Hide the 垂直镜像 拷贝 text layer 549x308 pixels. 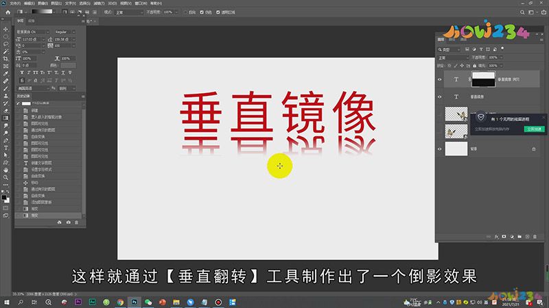(x=440, y=79)
